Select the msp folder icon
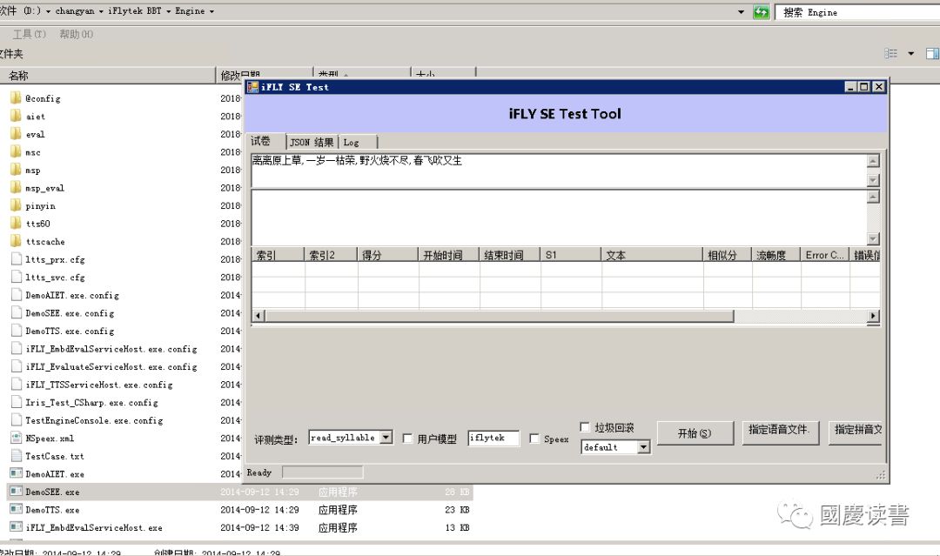 point(17,170)
